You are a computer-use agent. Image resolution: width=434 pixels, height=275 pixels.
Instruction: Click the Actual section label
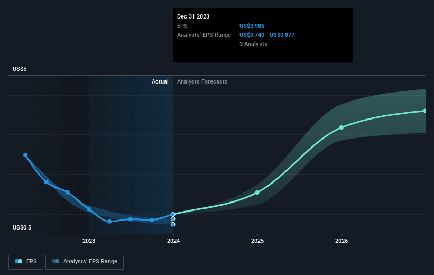click(x=160, y=81)
